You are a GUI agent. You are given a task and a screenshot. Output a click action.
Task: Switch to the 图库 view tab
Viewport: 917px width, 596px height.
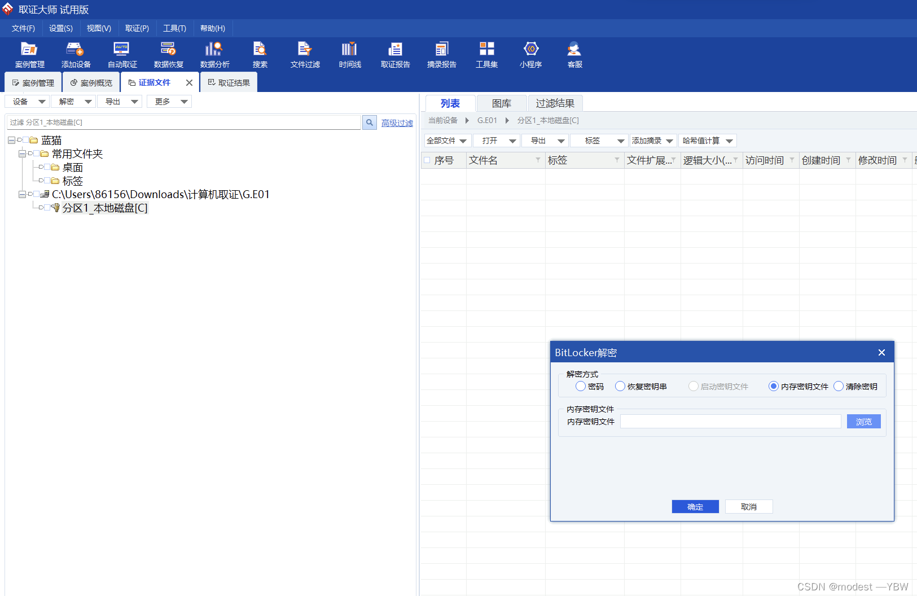[502, 103]
